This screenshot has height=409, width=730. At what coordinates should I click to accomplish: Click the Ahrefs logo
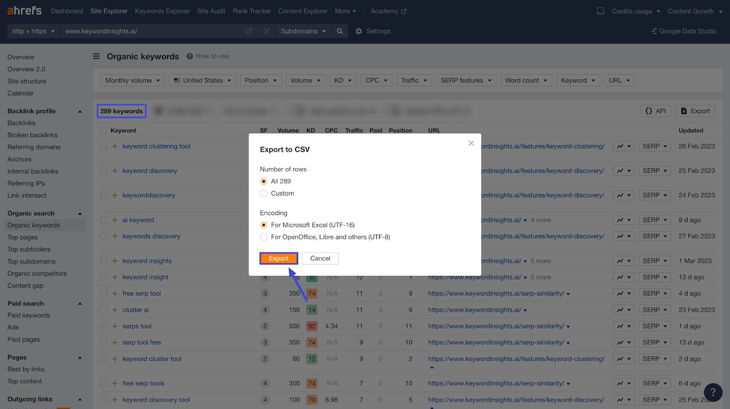[x=25, y=10]
